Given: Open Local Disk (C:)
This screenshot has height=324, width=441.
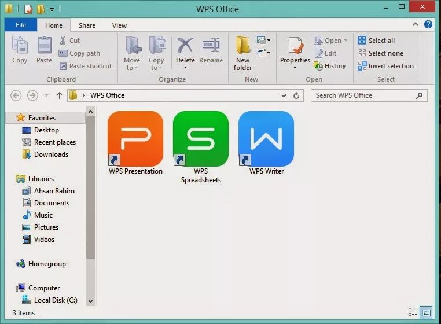Looking at the screenshot, I should pyautogui.click(x=50, y=300).
